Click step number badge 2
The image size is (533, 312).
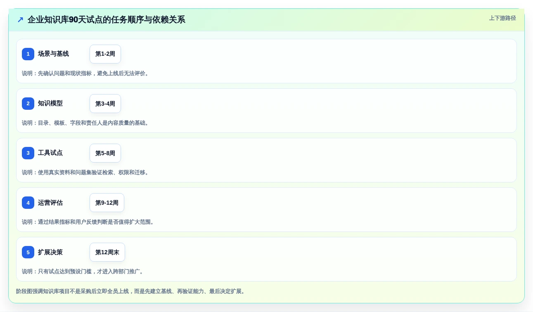point(28,104)
